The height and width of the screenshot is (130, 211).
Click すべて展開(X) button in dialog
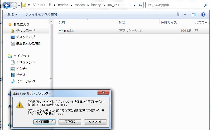coord(45,122)
